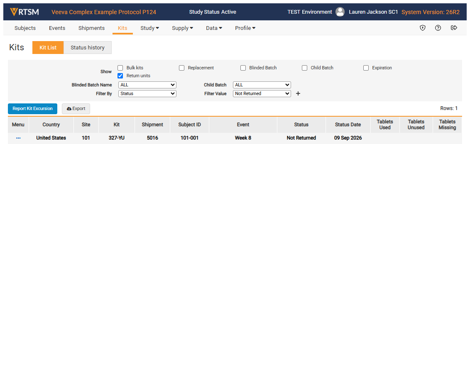Expand the Profile menu
Image resolution: width=470 pixels, height=382 pixels.
245,28
